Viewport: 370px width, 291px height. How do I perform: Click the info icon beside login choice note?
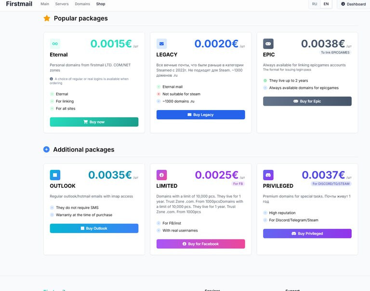coord(51,79)
